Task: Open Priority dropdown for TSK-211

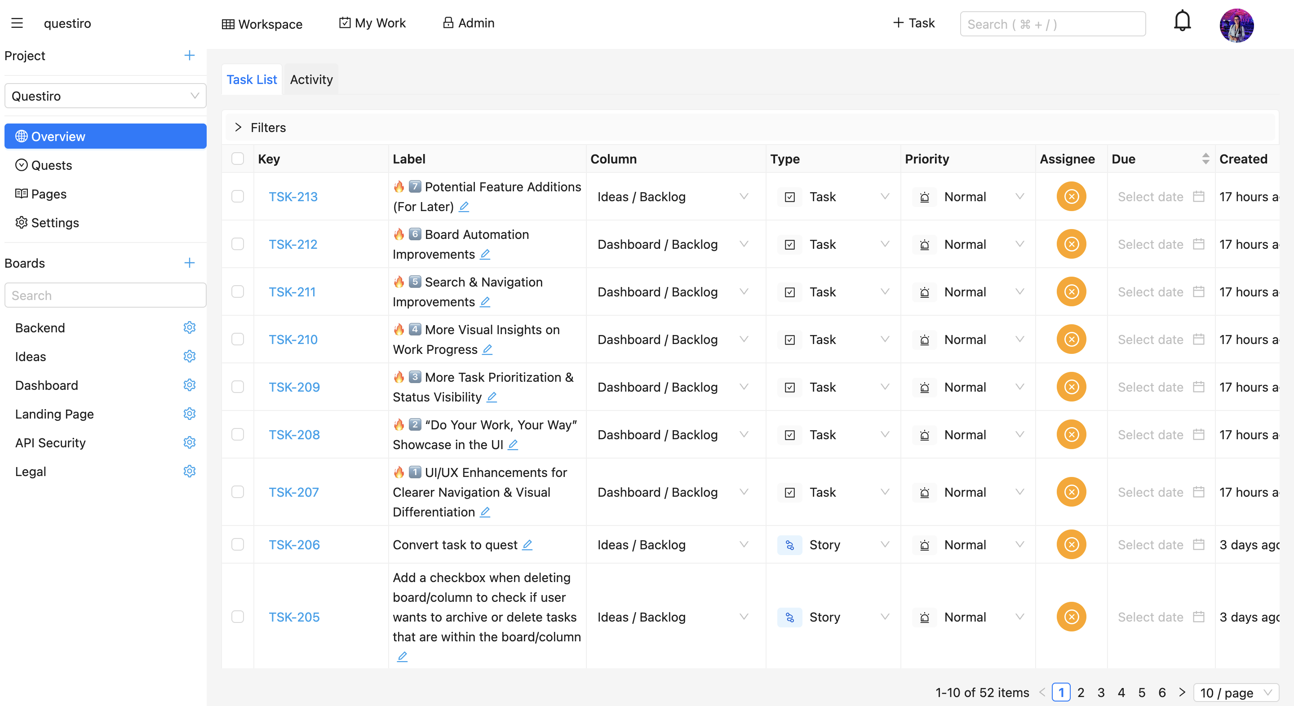Action: (x=968, y=292)
